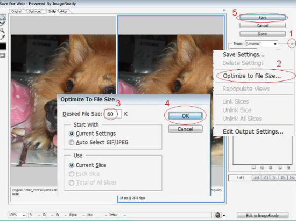The width and height of the screenshot is (296, 221).
Task: Select Total of All Slices radio button
Action: point(72,182)
